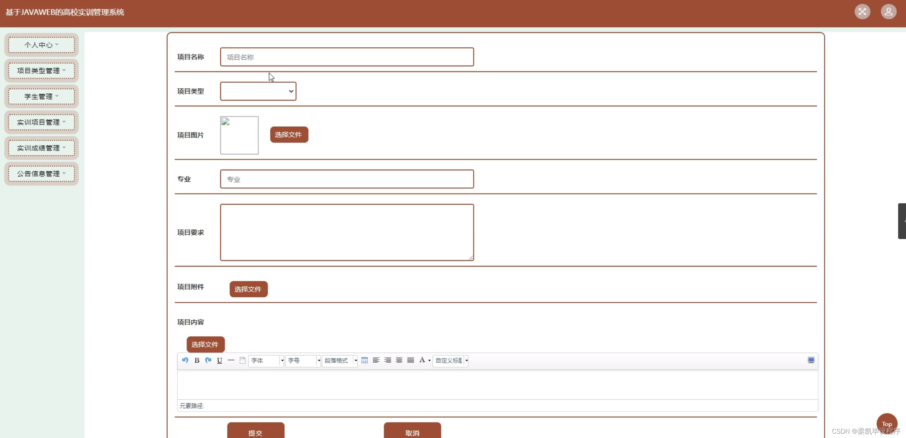Open the 项目类型 dropdown select
This screenshot has height=438, width=906.
click(x=258, y=91)
